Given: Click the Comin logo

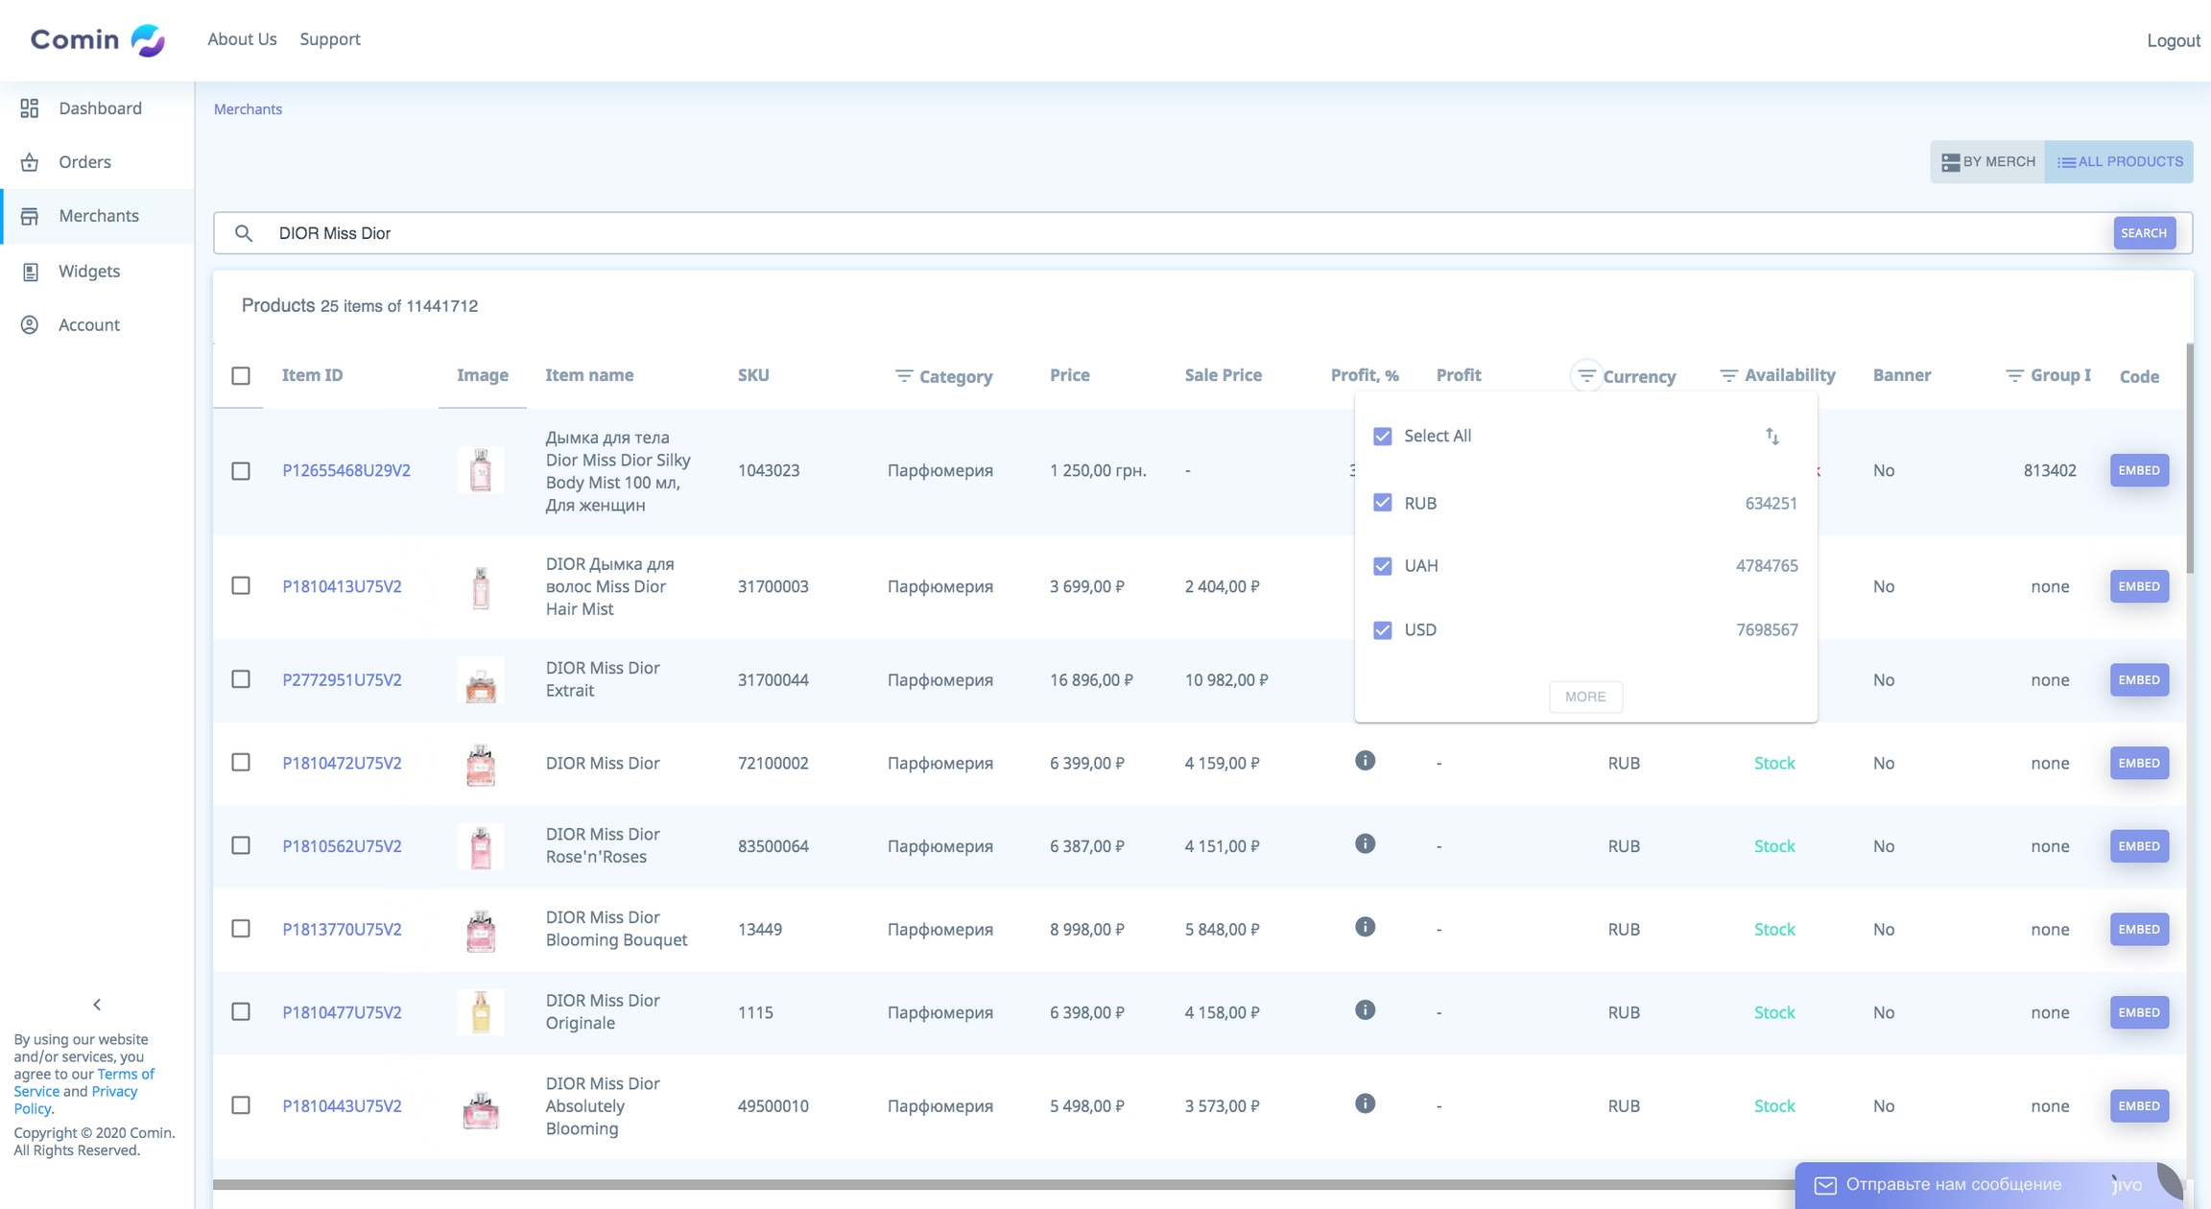Looking at the screenshot, I should 98,39.
